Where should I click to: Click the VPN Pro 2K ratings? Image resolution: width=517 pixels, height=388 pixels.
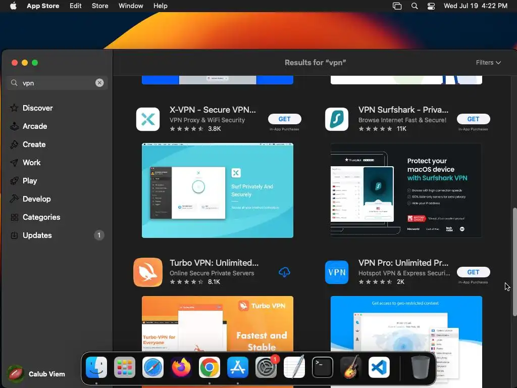pos(382,282)
